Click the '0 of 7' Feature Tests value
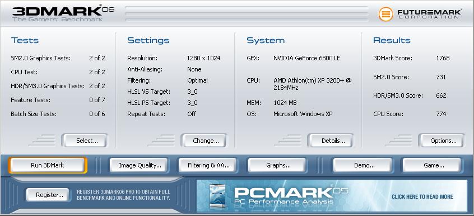The height and width of the screenshot is (216, 474). tap(97, 100)
